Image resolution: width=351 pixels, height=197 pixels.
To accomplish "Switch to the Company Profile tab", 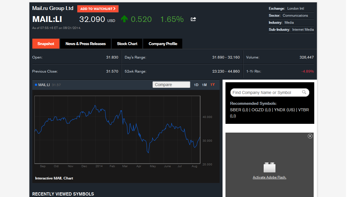I will tap(163, 44).
